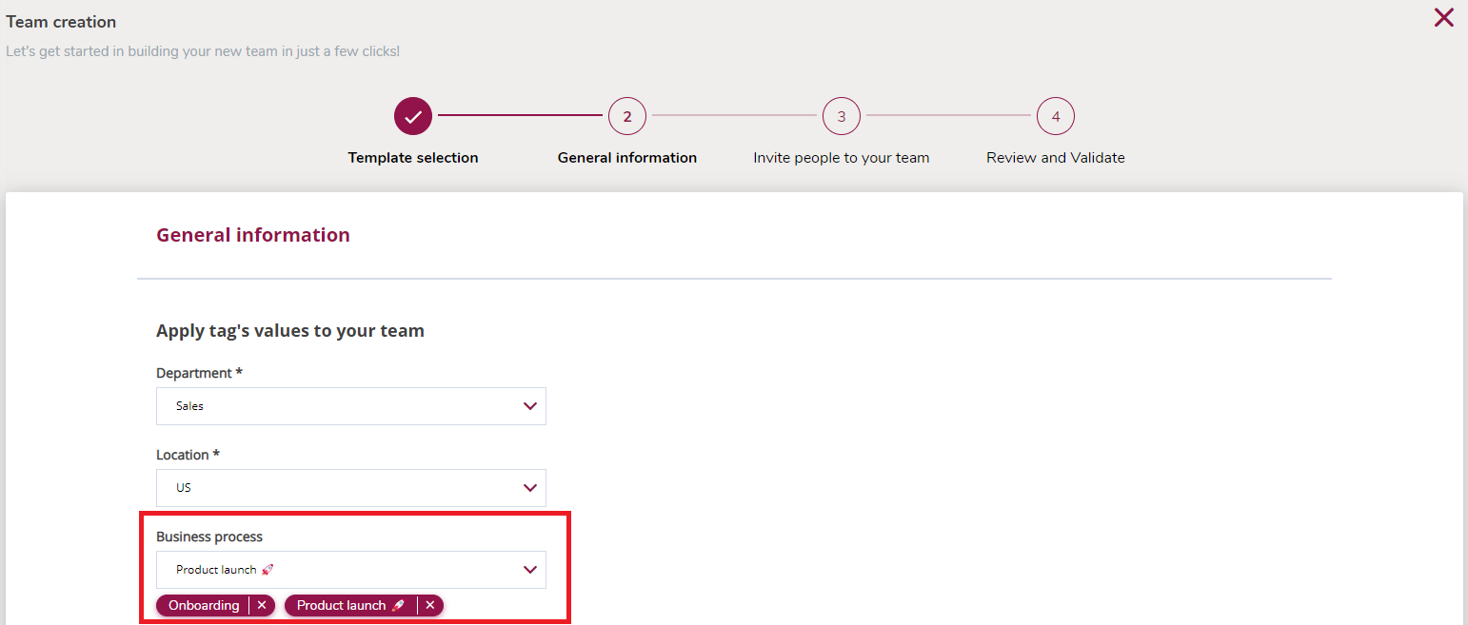Select the Template selection step label
1468x625 pixels.
pyautogui.click(x=413, y=158)
